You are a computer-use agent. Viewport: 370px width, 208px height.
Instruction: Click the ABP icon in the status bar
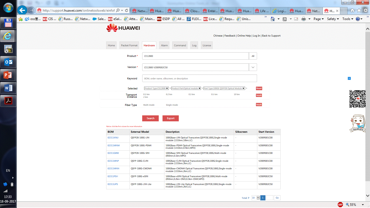click(340, 204)
